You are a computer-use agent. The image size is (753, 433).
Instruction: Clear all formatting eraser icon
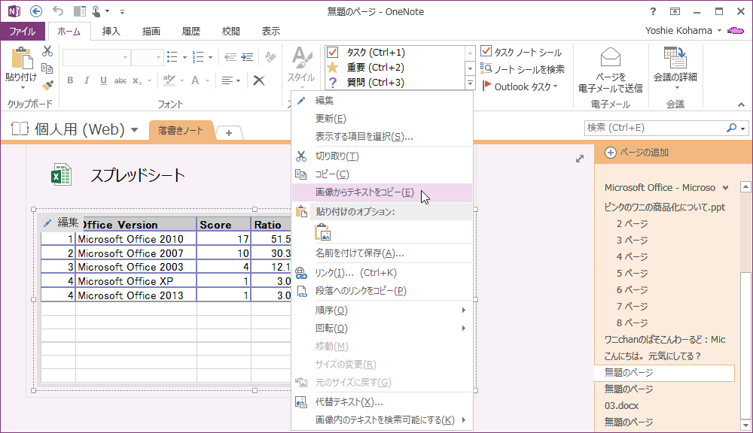point(271,58)
